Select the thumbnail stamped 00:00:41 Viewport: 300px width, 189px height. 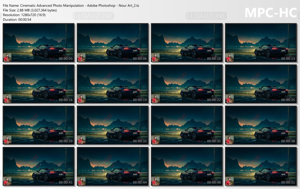coord(39,166)
